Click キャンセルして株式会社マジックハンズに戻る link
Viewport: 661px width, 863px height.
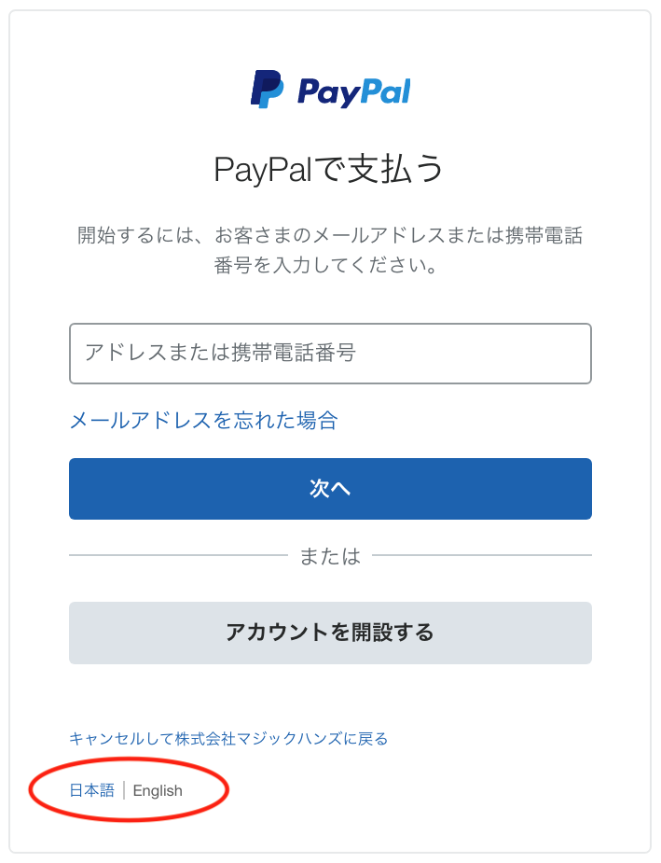(x=228, y=739)
